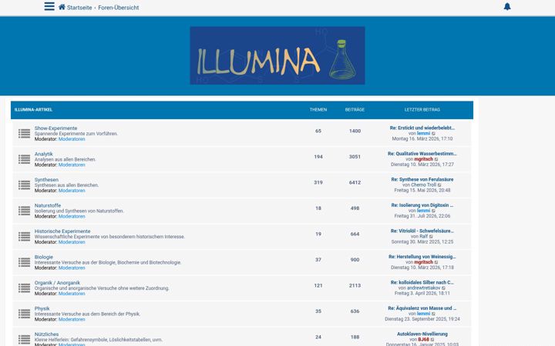This screenshot has height=346, width=555.
Task: Click Moderatoren link under Organik / Anorganik
Action: [x=72, y=294]
